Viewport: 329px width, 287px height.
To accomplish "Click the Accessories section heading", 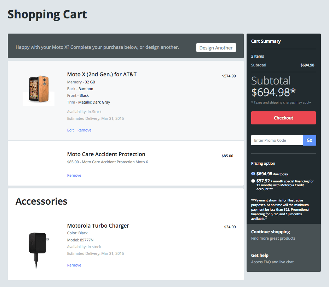I will coord(41,201).
